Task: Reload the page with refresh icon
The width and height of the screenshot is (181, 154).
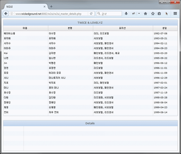Action: [91, 14]
